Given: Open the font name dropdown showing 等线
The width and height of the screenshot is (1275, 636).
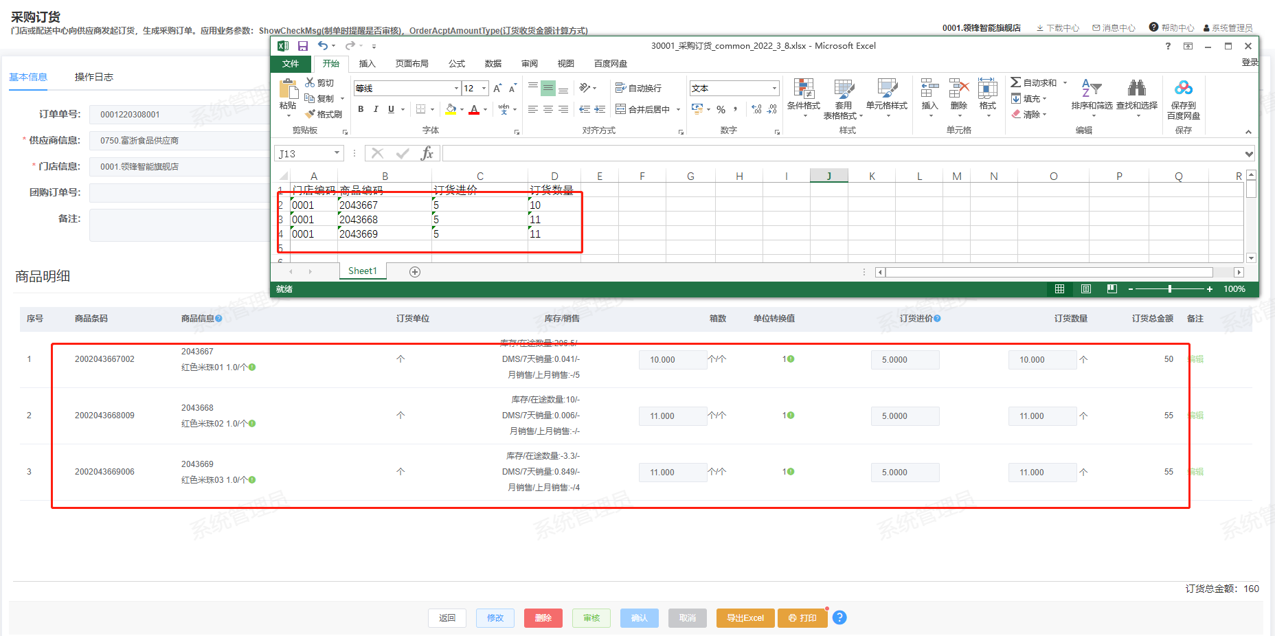Looking at the screenshot, I should [456, 89].
